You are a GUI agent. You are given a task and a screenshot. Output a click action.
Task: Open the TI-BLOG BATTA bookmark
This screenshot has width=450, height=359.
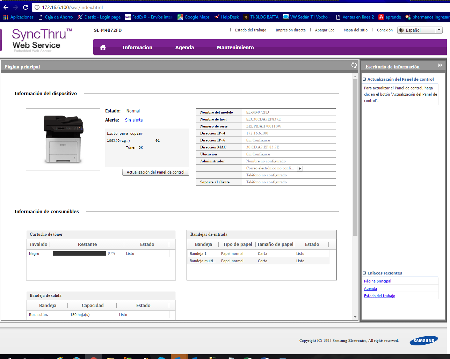click(x=261, y=17)
